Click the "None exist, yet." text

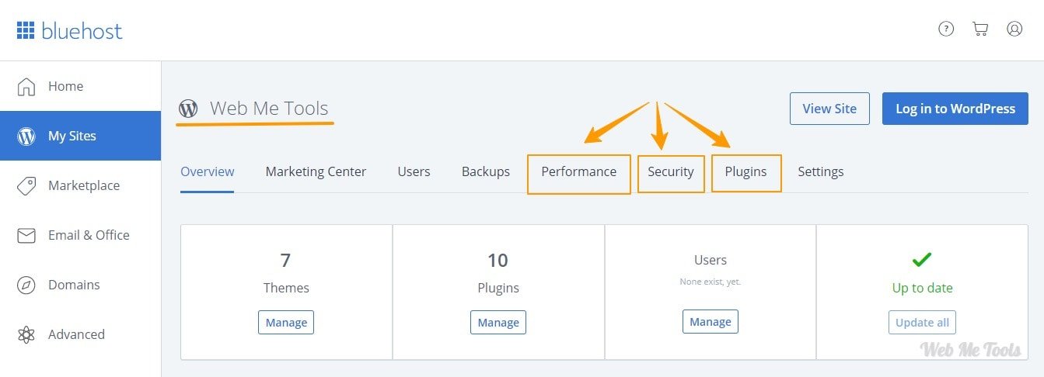(x=711, y=282)
